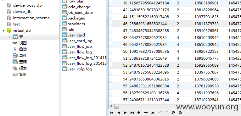Image resolution: width=241 pixels, height=116 pixels.
Task: Select the user_voip_log table
Action: (80, 69)
